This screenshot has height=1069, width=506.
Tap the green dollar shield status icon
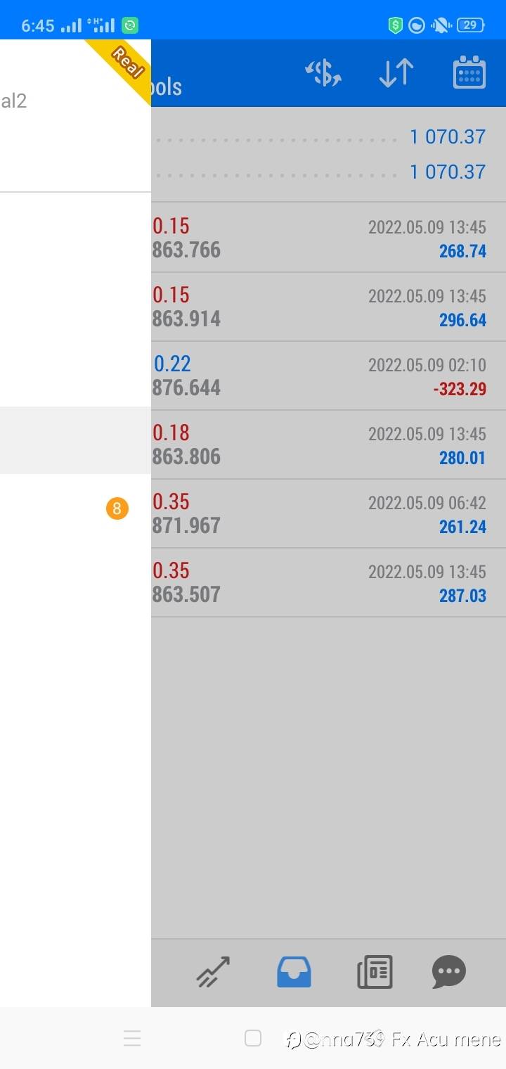[395, 26]
